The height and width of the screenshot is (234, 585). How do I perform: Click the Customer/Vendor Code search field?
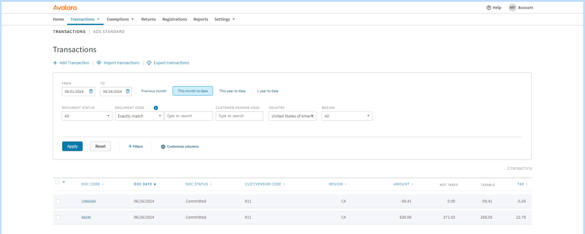click(x=239, y=116)
